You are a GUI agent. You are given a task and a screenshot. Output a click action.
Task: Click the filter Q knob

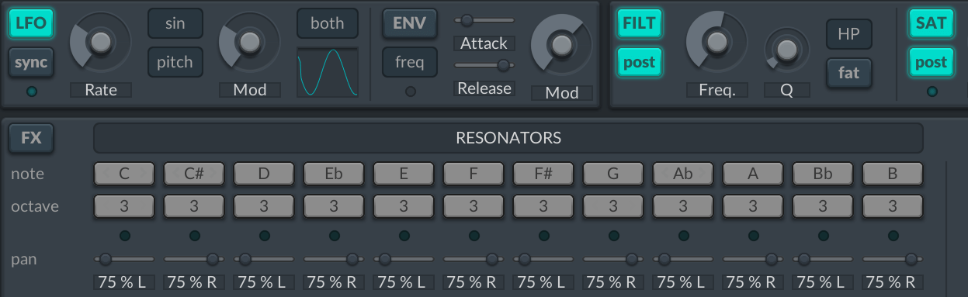(x=786, y=50)
